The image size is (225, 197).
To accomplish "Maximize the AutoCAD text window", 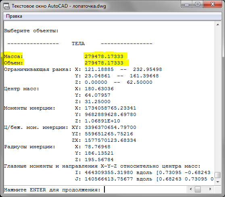I will (x=198, y=4).
